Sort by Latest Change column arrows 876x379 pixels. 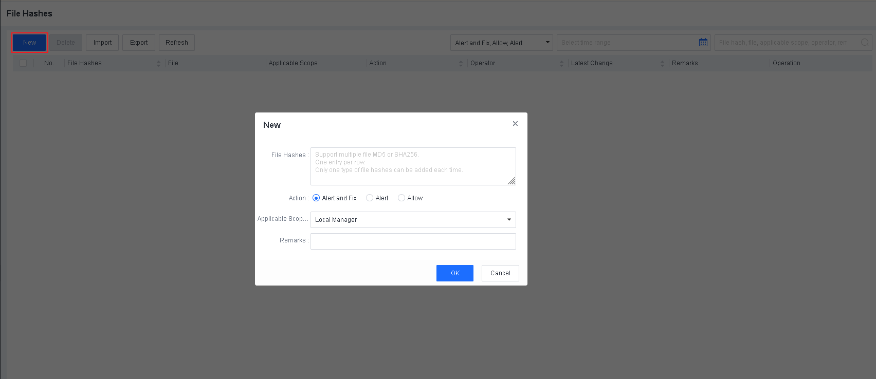point(662,63)
